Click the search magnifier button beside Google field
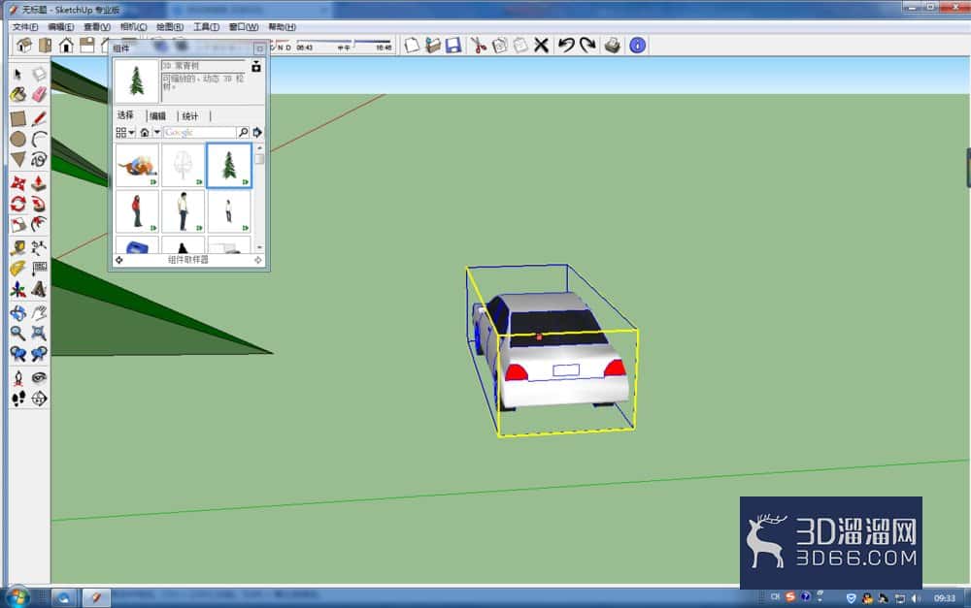This screenshot has height=608, width=971. pos(244,132)
